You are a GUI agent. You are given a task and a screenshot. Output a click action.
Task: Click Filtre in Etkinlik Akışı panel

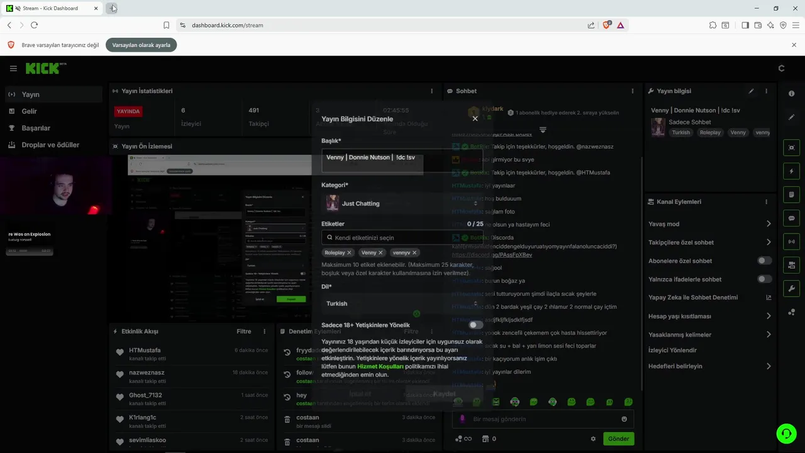point(243,332)
